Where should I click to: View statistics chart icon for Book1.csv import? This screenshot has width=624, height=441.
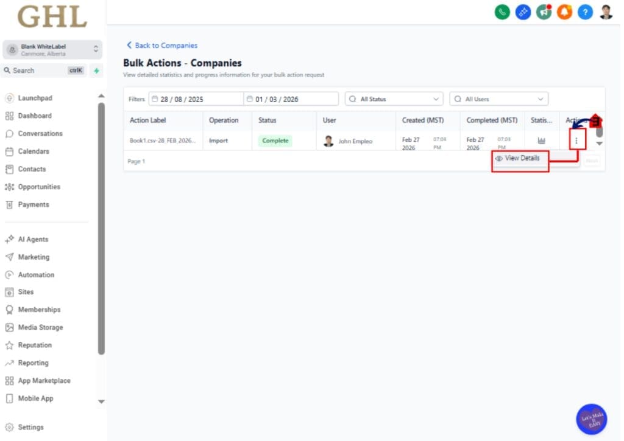coord(542,141)
